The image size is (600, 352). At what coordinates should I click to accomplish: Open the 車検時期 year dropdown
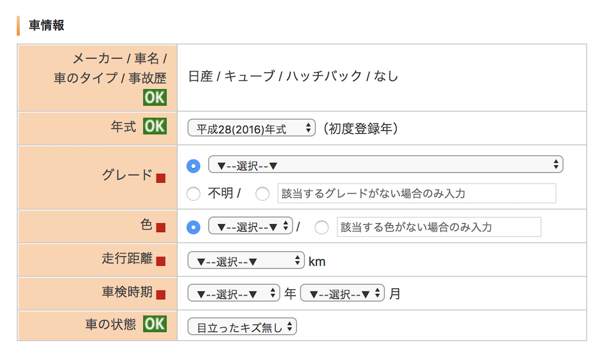[233, 293]
